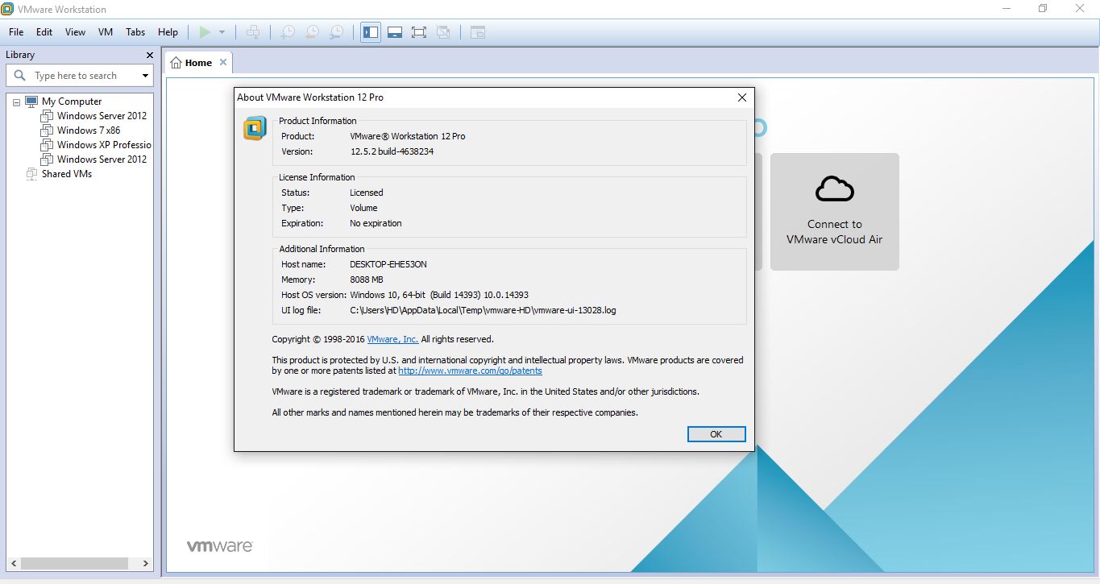Click the Enter Full Screen icon
Viewport: 1100px width, 584px height.
418,31
